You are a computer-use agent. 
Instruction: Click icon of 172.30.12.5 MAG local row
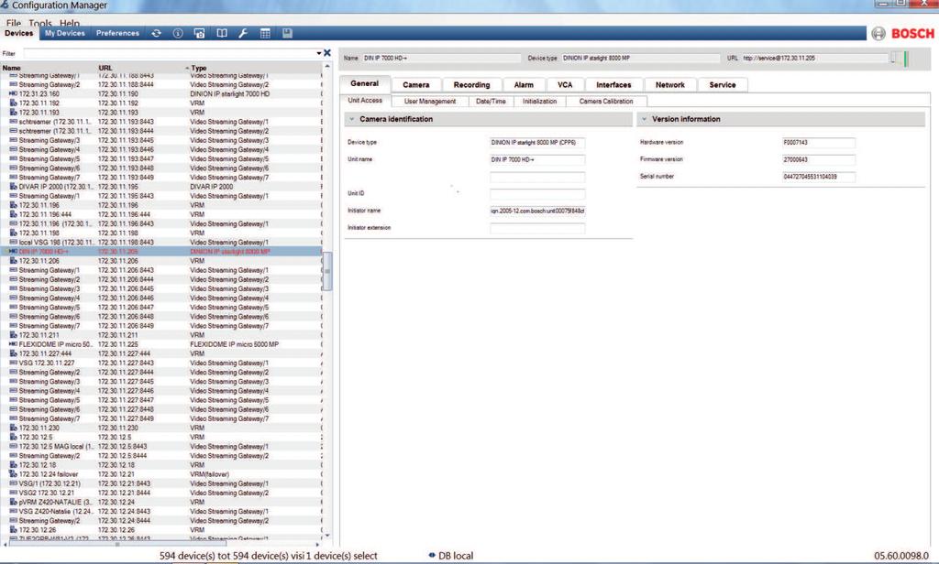click(x=13, y=446)
